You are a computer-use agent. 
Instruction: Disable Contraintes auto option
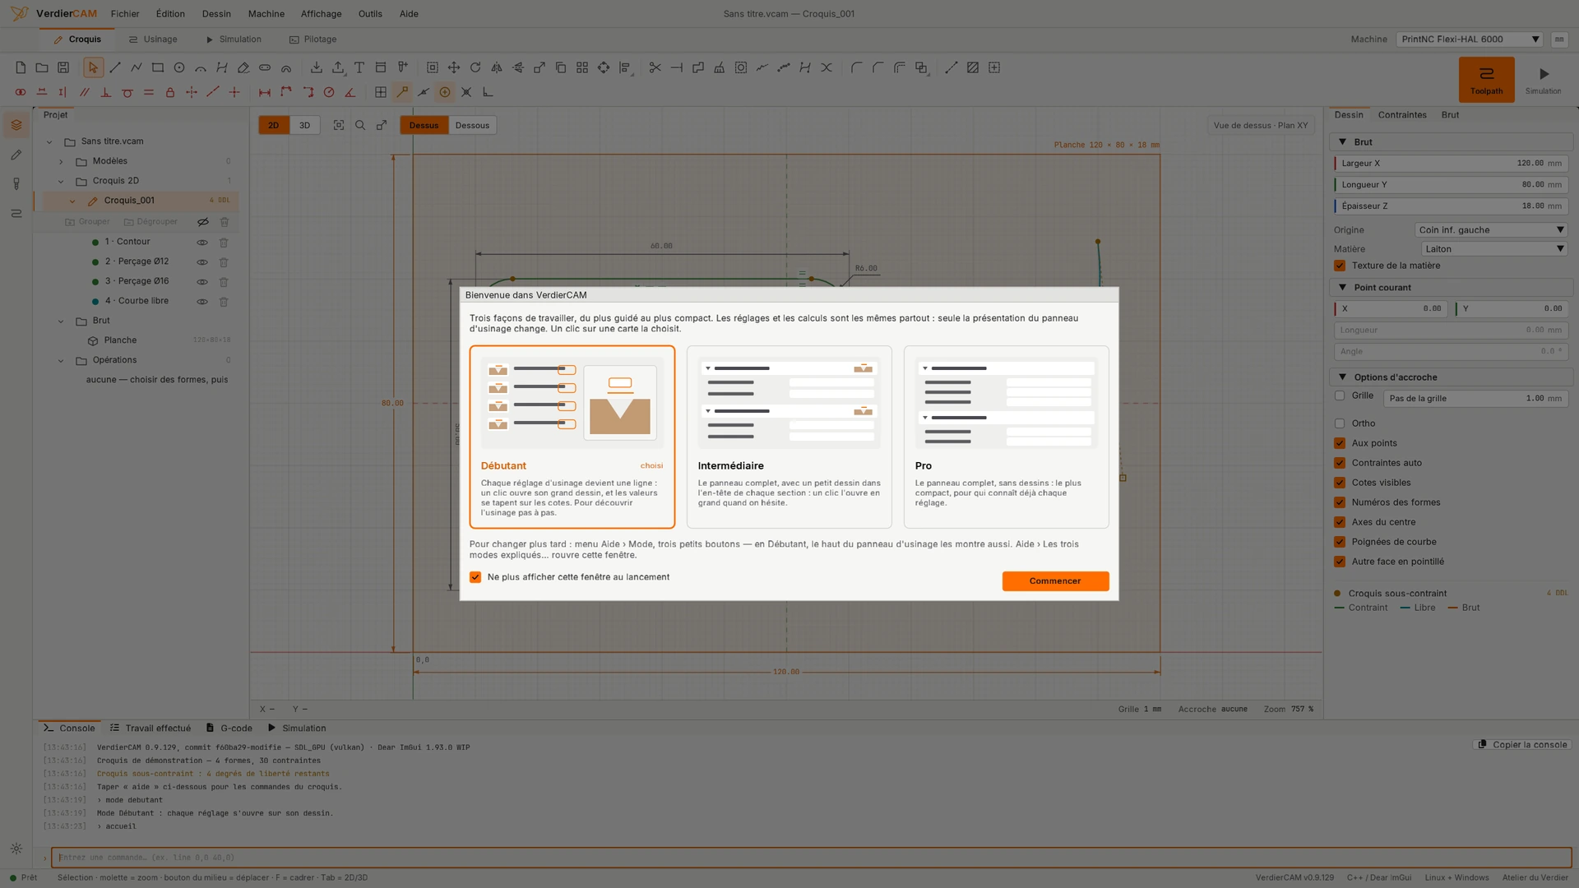[1340, 464]
